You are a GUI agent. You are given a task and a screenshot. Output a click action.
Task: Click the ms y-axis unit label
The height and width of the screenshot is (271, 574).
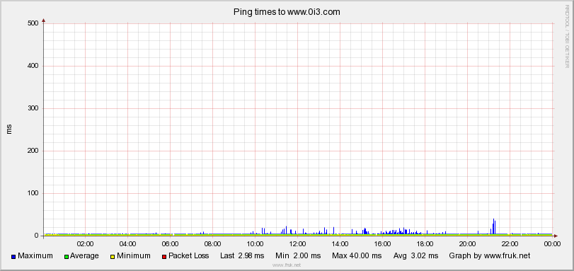9,129
